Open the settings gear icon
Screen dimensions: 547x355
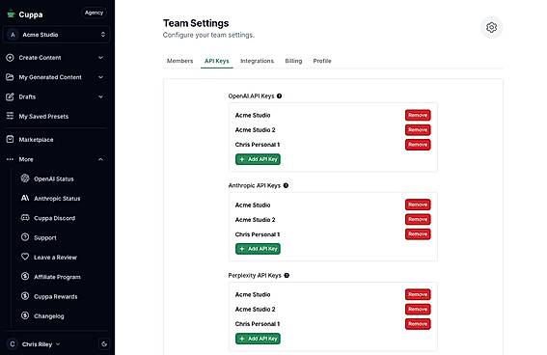tap(491, 27)
